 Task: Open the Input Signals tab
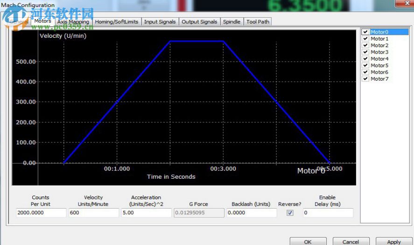coord(160,21)
